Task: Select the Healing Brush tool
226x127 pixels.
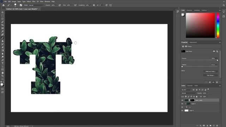Action: point(2,35)
